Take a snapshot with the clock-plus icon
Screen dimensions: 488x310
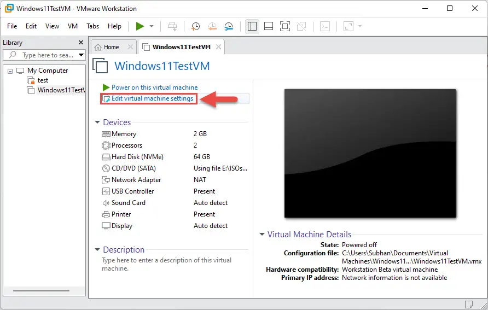pyautogui.click(x=195, y=26)
